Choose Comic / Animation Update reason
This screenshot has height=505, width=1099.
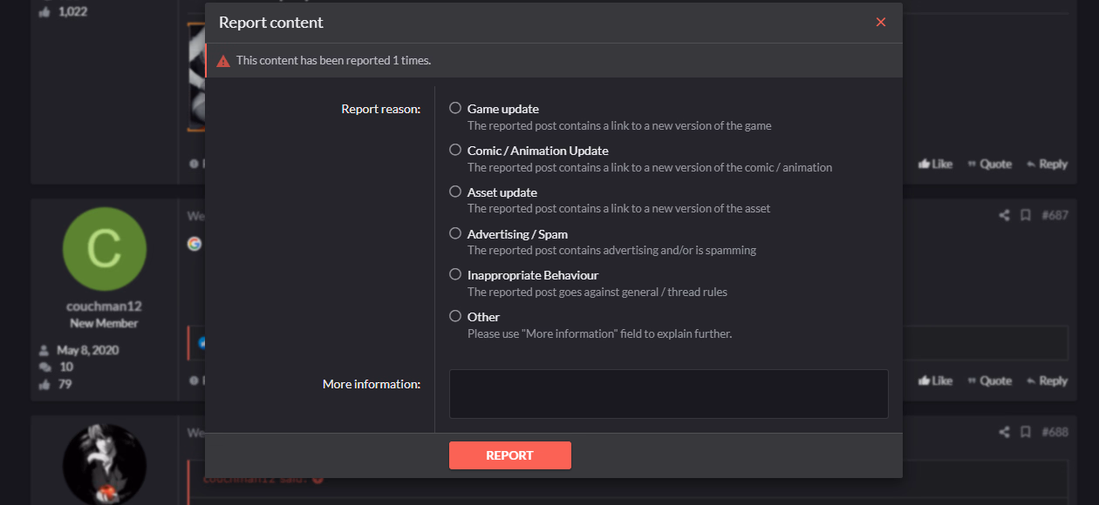[x=455, y=150]
